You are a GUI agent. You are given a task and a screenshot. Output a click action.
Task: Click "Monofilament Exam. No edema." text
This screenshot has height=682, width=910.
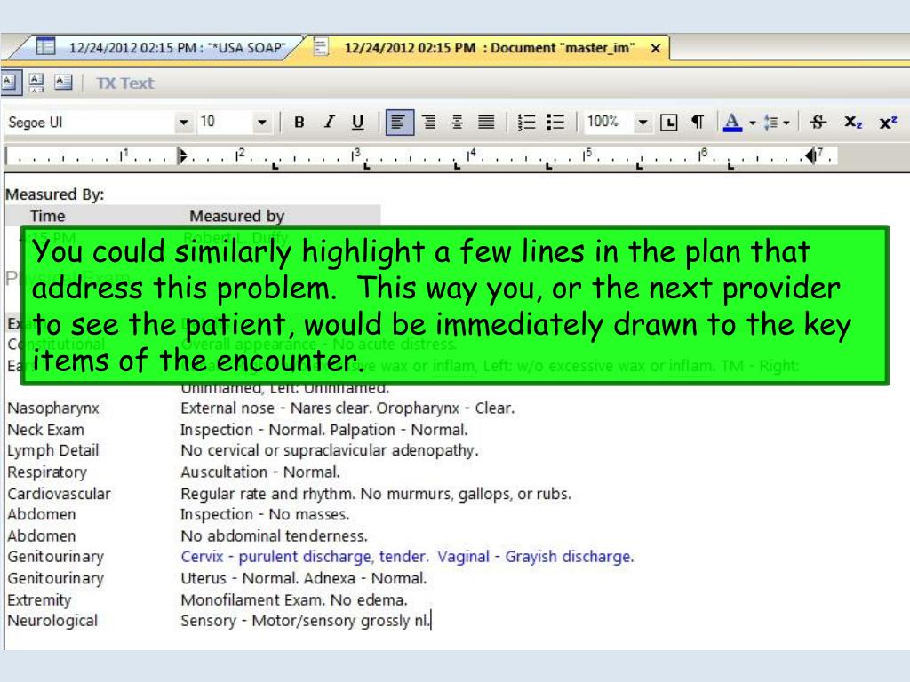[294, 599]
